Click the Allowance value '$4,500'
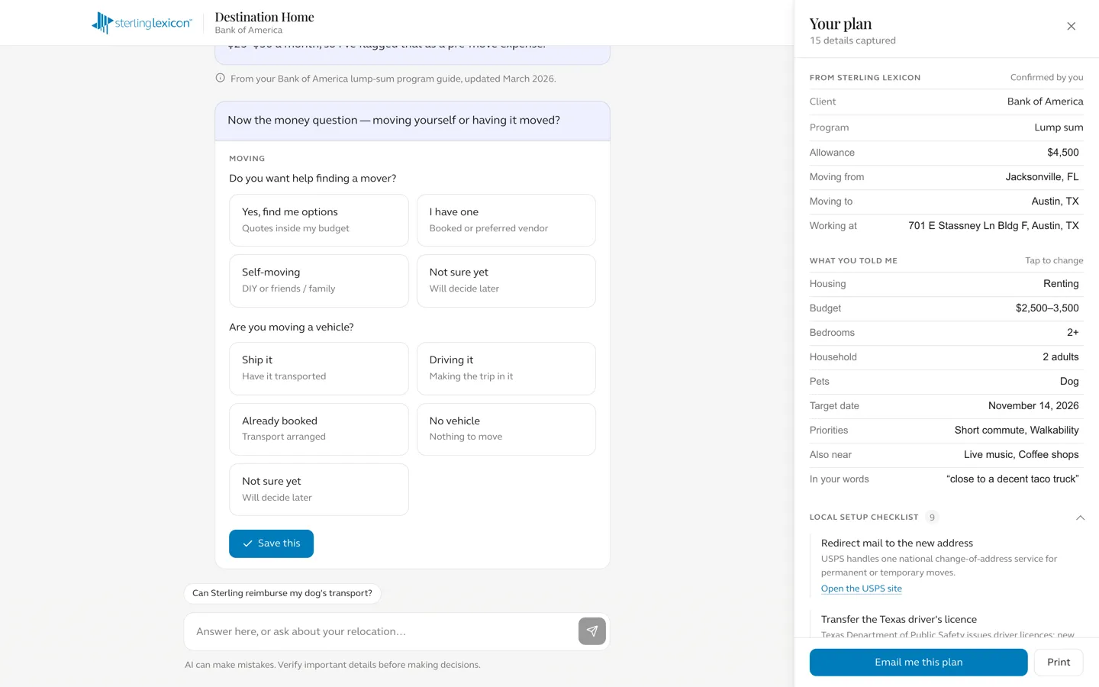1099x687 pixels. [1063, 153]
